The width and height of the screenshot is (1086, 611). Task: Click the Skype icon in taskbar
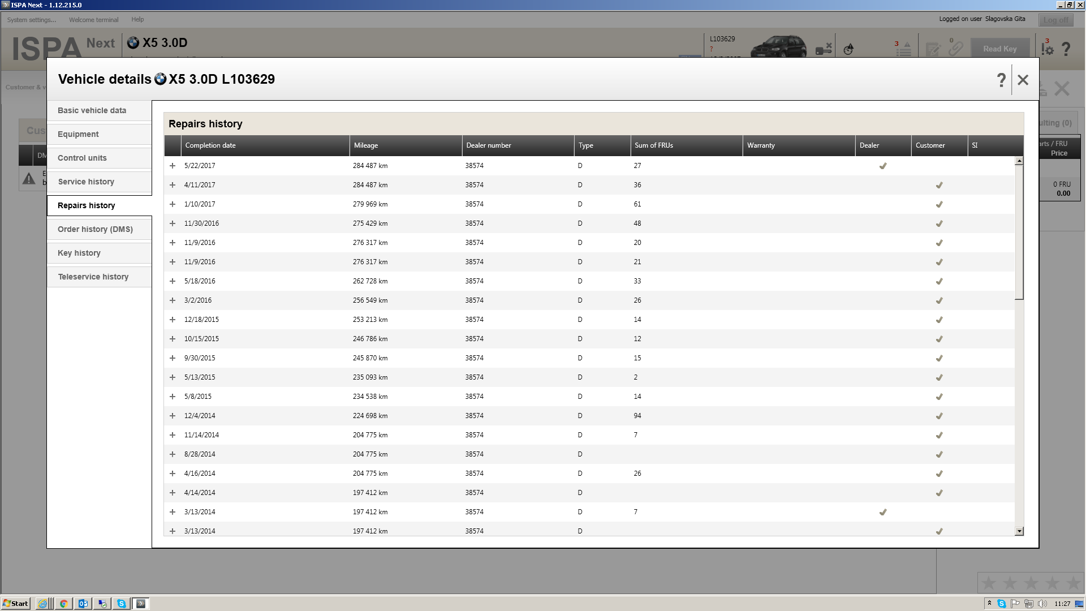pyautogui.click(x=121, y=604)
